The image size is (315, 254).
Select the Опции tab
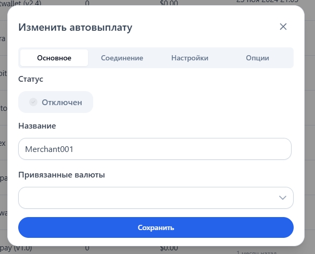257,58
